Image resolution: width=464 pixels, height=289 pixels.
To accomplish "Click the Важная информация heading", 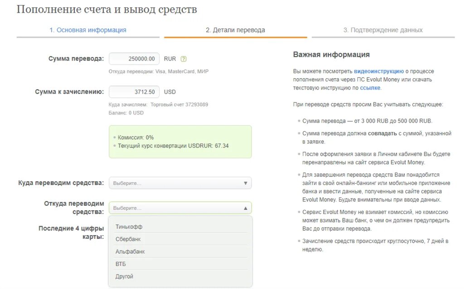I will click(331, 54).
